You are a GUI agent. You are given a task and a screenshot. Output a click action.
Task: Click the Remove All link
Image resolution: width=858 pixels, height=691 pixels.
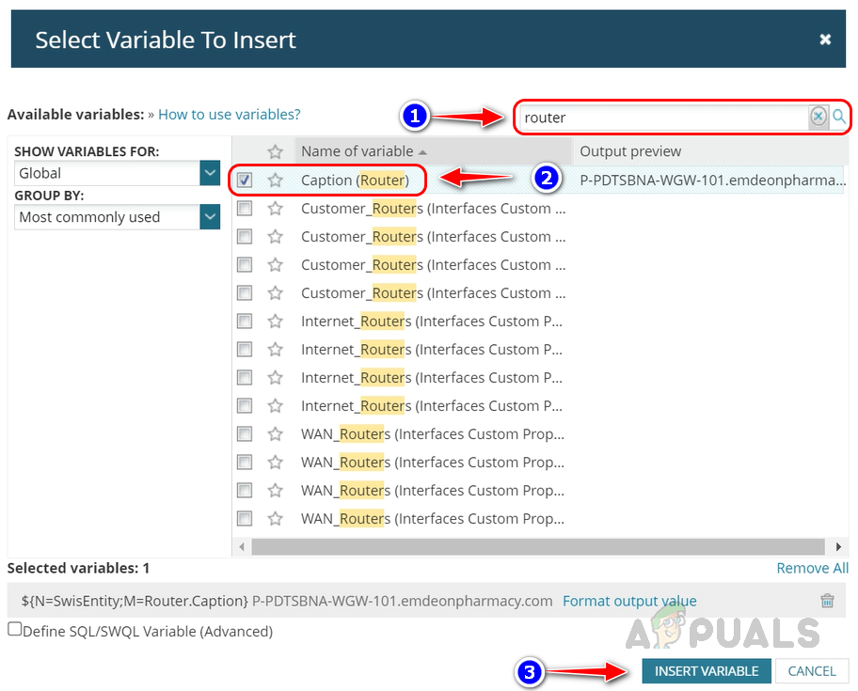pos(813,568)
